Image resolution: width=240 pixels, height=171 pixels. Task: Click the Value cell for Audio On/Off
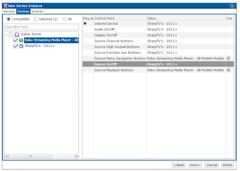coord(186,29)
